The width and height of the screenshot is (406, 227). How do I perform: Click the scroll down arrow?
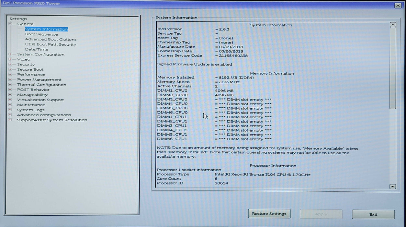pyautogui.click(x=393, y=186)
